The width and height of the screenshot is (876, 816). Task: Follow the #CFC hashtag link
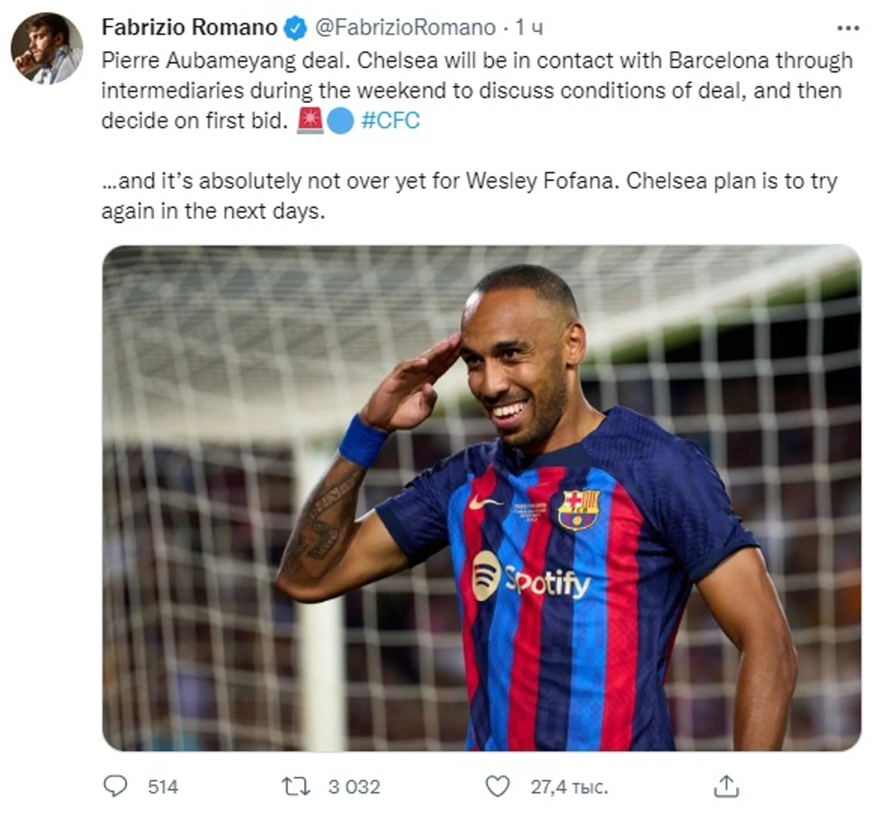[x=391, y=121]
